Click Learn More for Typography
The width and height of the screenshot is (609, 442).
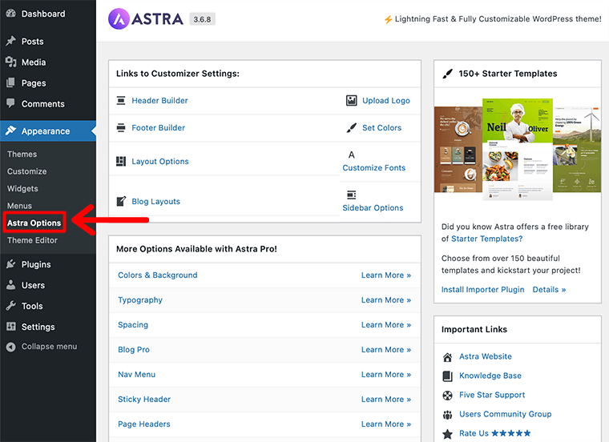(385, 300)
